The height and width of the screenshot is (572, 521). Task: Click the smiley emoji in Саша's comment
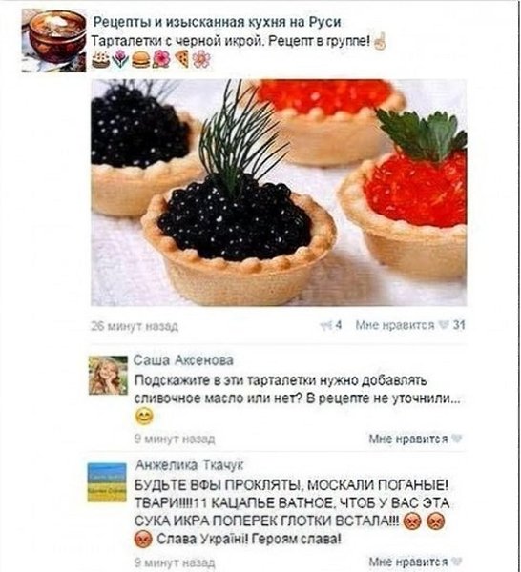[144, 417]
